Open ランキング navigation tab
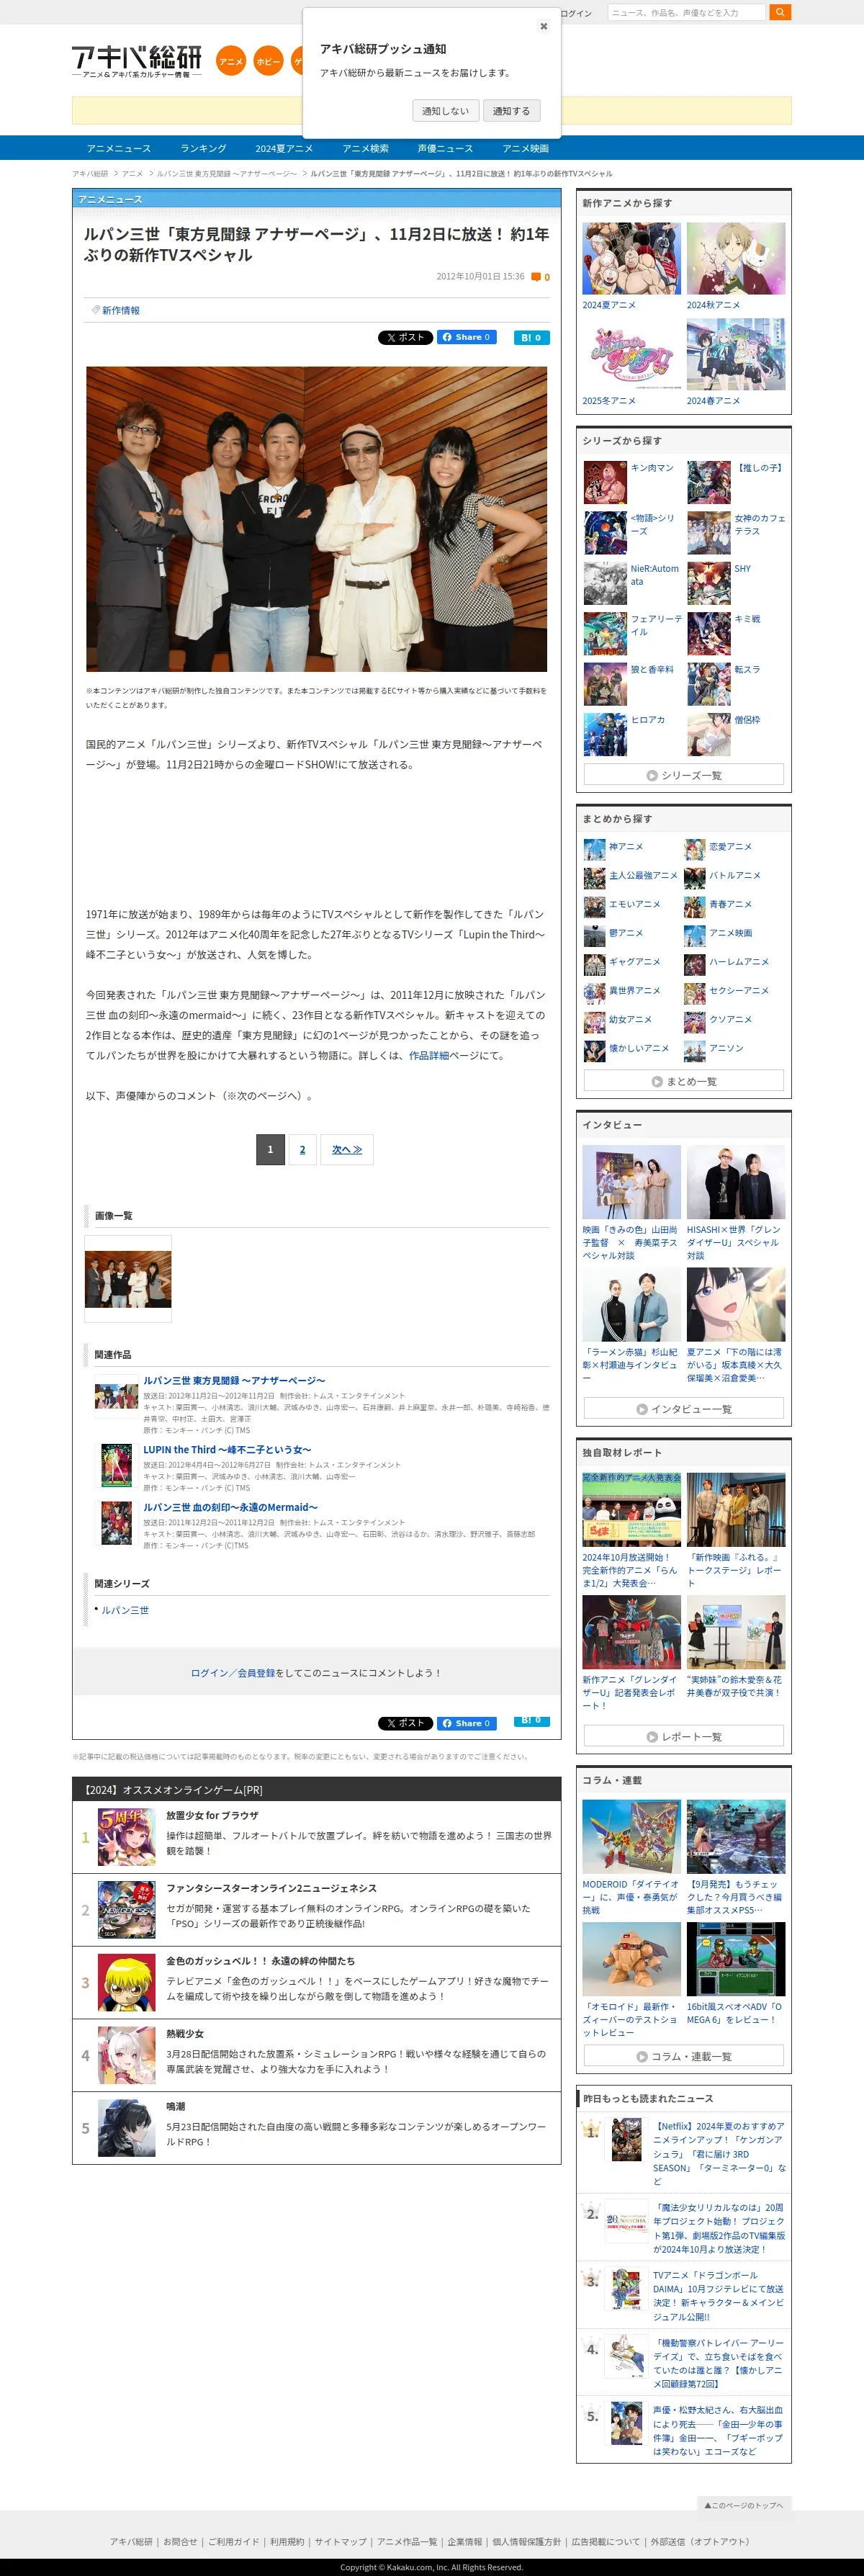Screen dimensions: 864x2576 (203, 148)
